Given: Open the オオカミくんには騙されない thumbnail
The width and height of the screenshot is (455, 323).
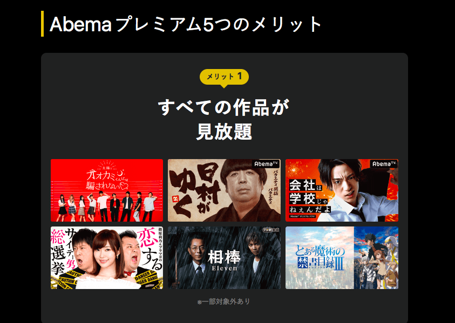Looking at the screenshot, I should pos(107,190).
